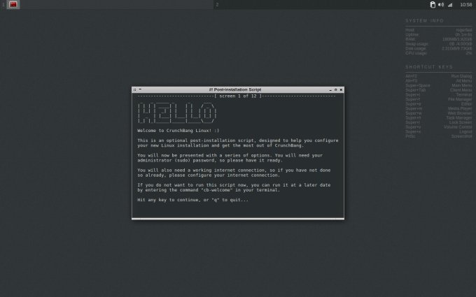
Task: Click the Client Menu shortcut entry
Action: tap(439, 90)
